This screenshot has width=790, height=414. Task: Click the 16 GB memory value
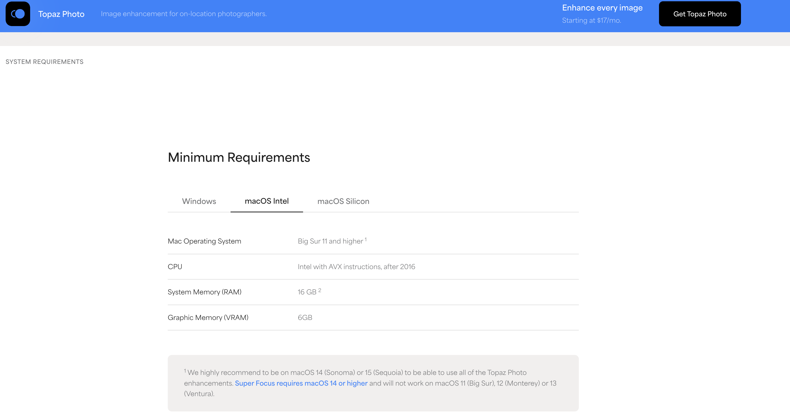tap(307, 292)
